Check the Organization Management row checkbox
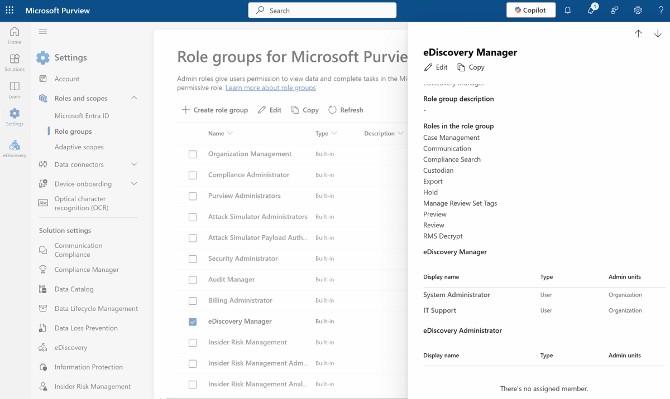 pyautogui.click(x=193, y=154)
